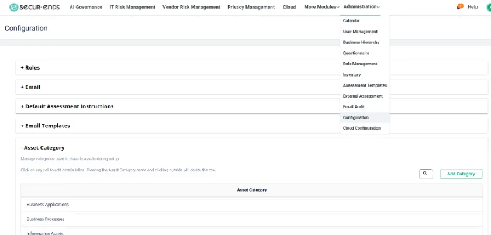Image resolution: width=491 pixels, height=235 pixels.
Task: Open Vendor Risk Management
Action: tap(191, 7)
